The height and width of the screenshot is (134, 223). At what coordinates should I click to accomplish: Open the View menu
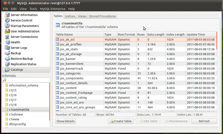click(x=23, y=9)
